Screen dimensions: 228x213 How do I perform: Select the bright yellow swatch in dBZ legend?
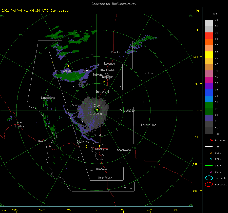click(209, 55)
